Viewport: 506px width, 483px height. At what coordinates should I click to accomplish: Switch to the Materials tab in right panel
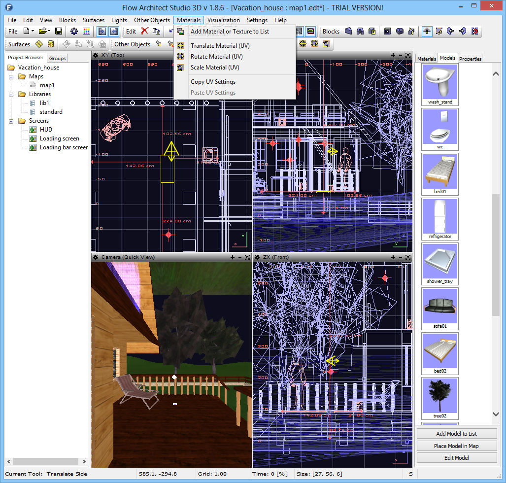click(x=426, y=59)
